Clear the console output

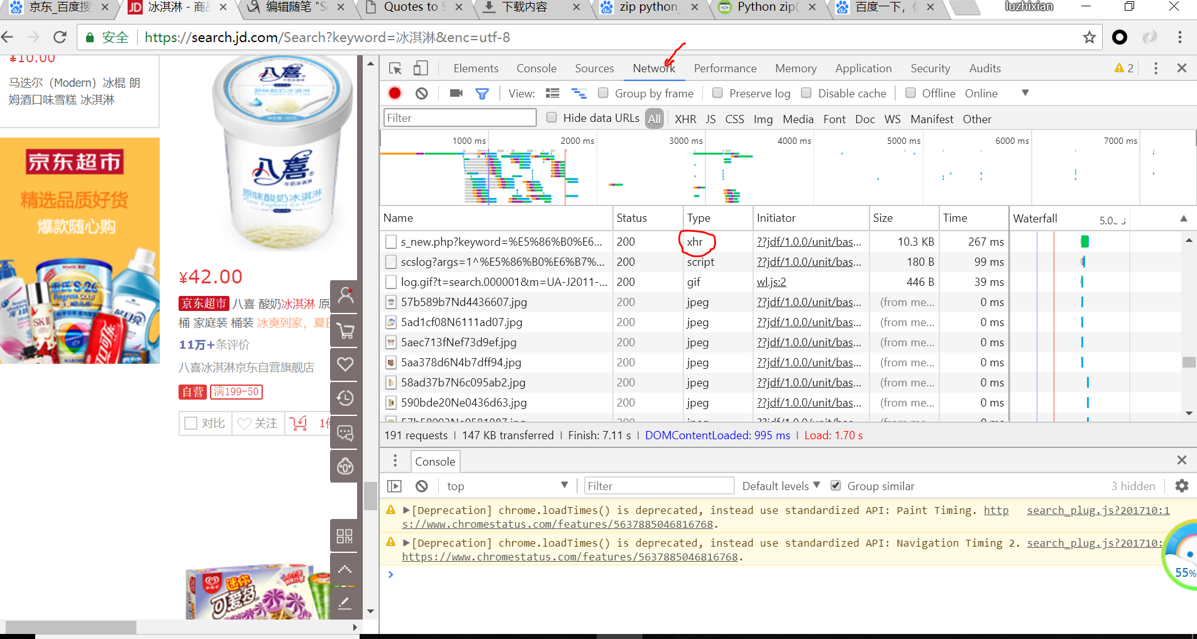tap(422, 486)
